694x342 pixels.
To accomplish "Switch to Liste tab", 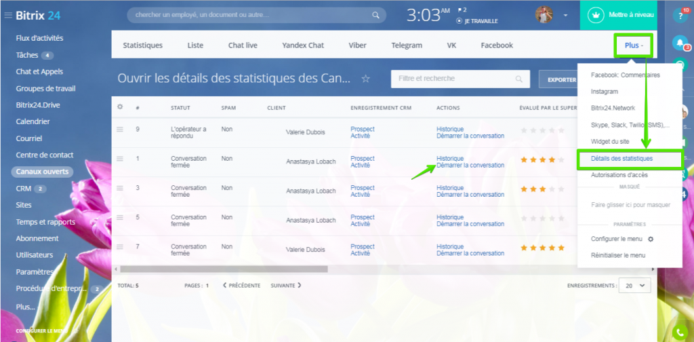I will (x=195, y=45).
